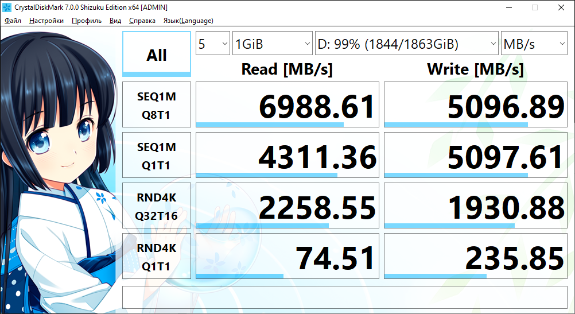Start the RND4K Q1T1 test

point(157,256)
